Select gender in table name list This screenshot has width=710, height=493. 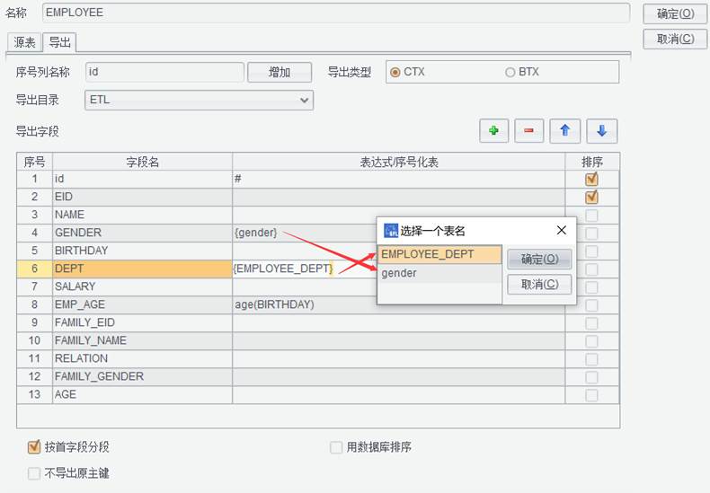click(x=439, y=274)
